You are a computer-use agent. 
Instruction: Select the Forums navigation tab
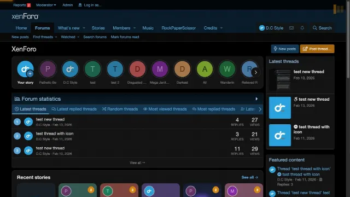point(43,28)
